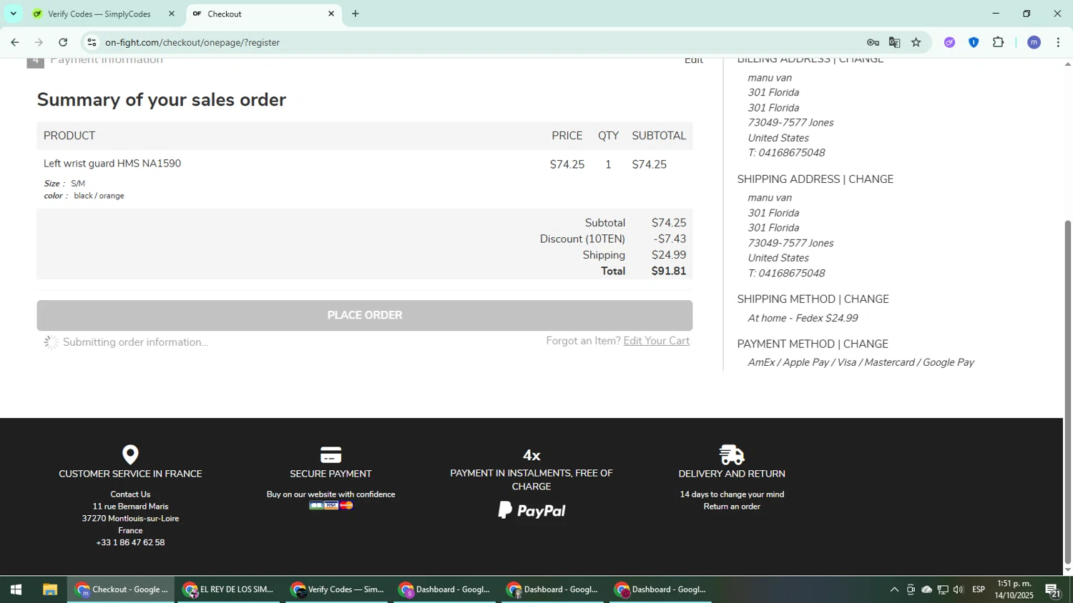Image resolution: width=1073 pixels, height=603 pixels.
Task: Change the payment method
Action: pos(866,344)
